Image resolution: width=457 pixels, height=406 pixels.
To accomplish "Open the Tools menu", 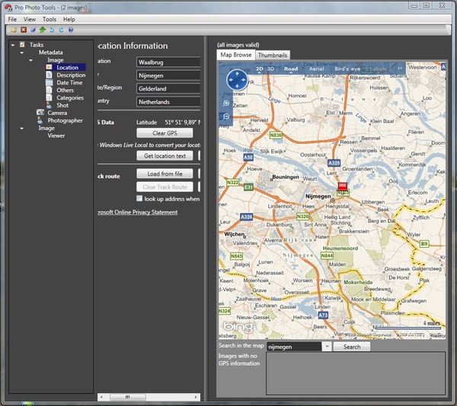I will (x=50, y=19).
